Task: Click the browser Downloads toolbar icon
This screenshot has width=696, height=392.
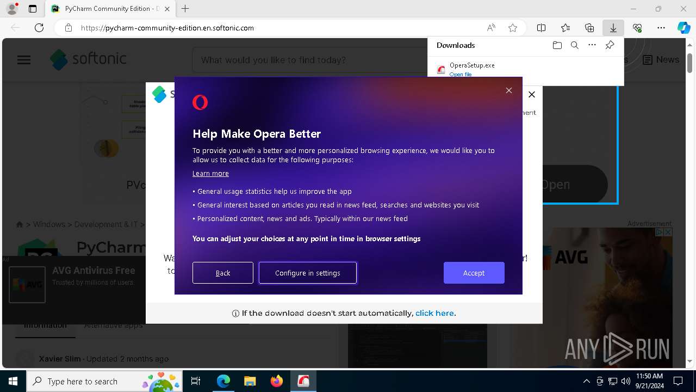Action: 613,28
